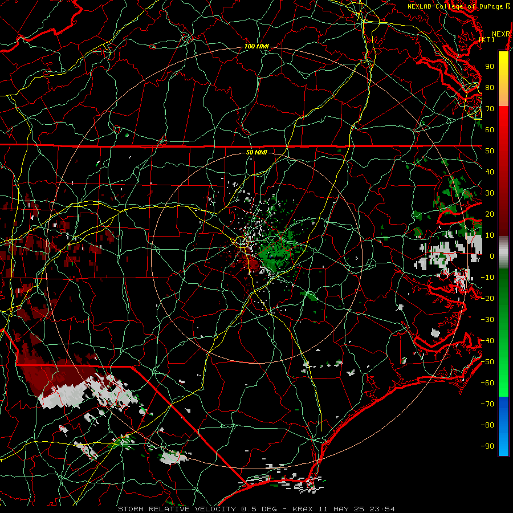
Task: Click the -30 value on the color scale
Action: 487,320
